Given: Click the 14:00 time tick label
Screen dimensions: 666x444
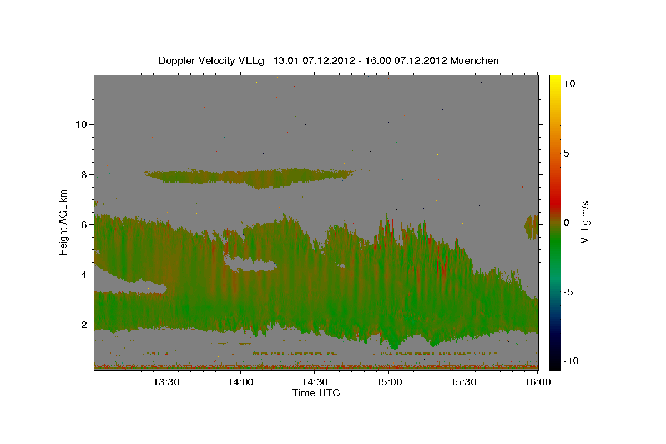Looking at the screenshot, I should (x=241, y=382).
